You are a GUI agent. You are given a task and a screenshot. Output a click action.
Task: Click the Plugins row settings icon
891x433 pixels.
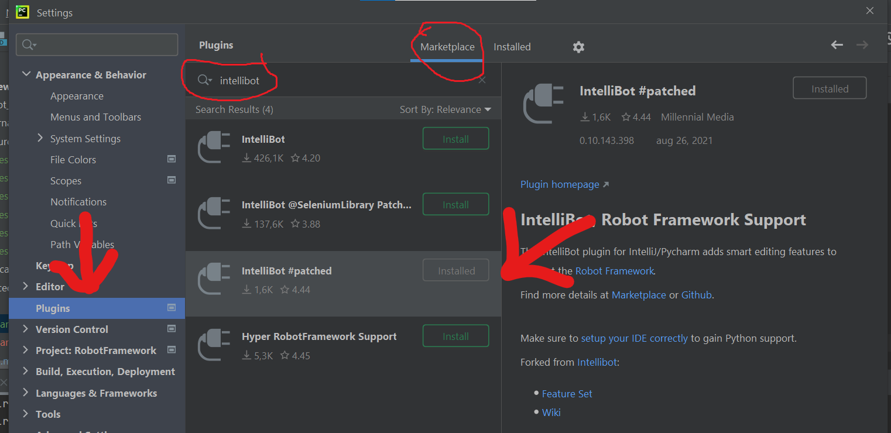click(x=172, y=308)
